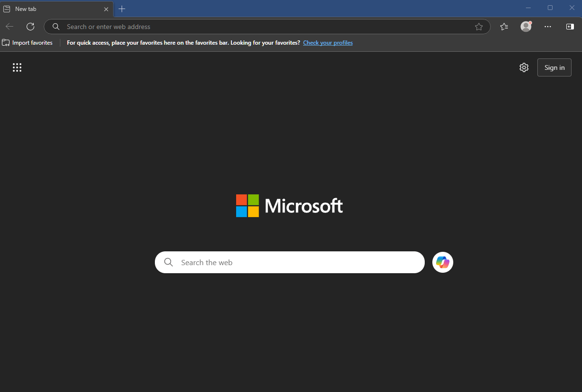
Task: Open the Copilot assistant next to search
Action: pyautogui.click(x=442, y=262)
